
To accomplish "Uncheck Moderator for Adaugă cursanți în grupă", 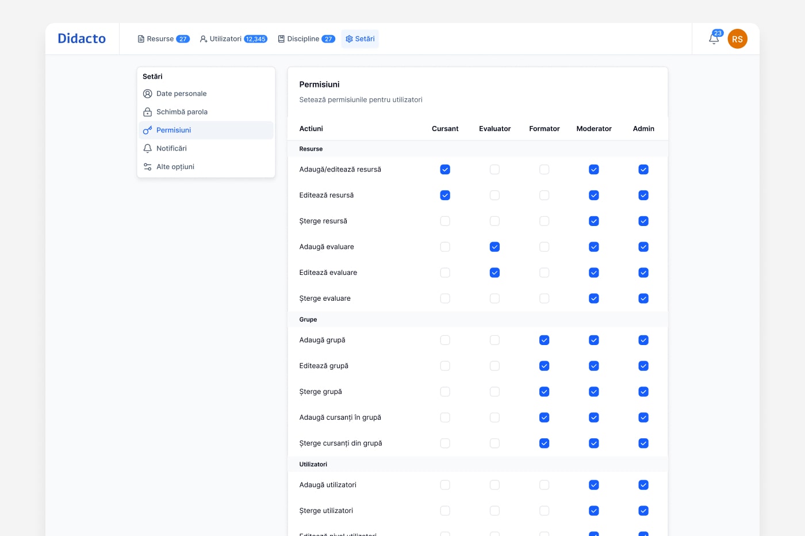I will point(594,418).
